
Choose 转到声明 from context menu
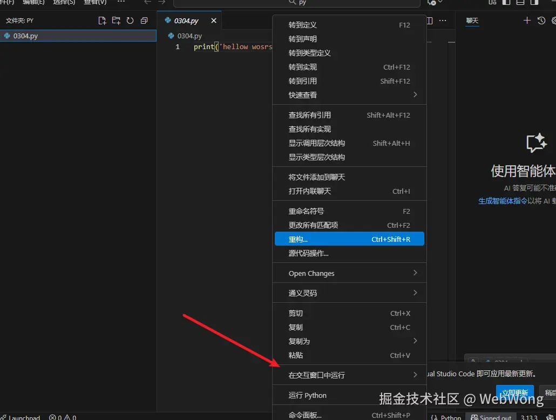tap(349, 39)
